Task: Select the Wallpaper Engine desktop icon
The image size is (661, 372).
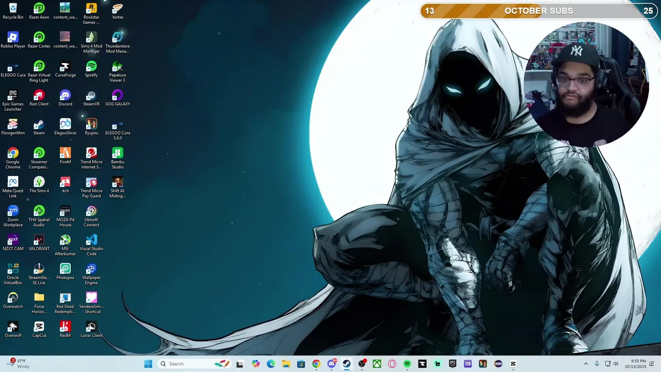Action: [x=91, y=274]
